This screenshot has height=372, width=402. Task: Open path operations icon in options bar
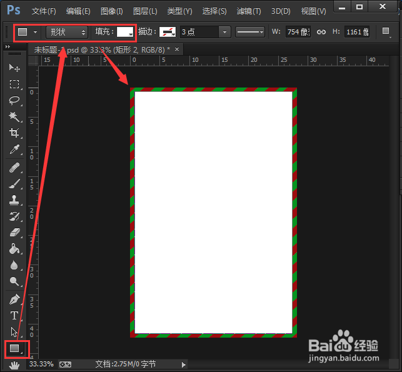[x=386, y=31]
